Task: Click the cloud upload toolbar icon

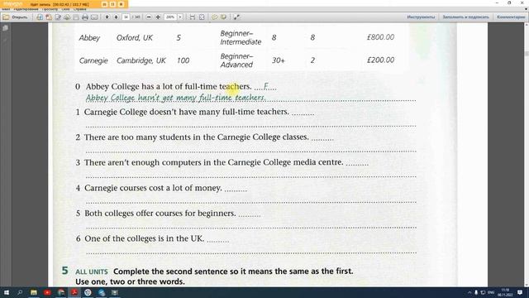Action: 67,17
